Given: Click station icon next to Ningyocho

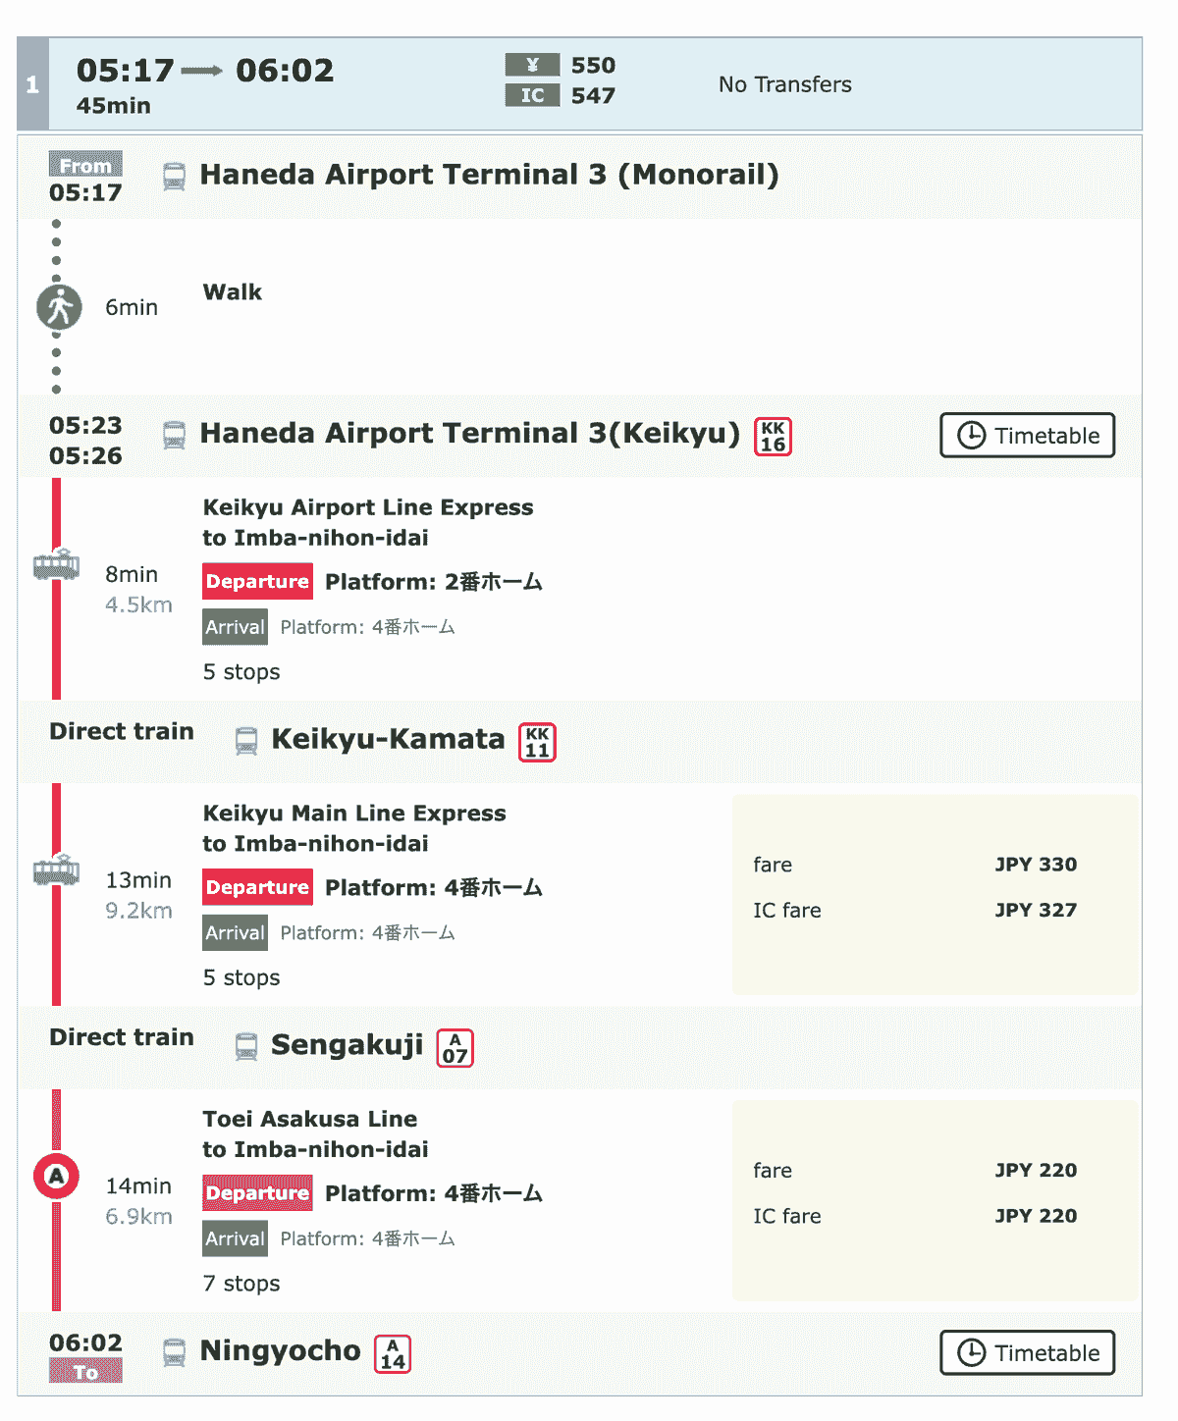Looking at the screenshot, I should 174,1352.
